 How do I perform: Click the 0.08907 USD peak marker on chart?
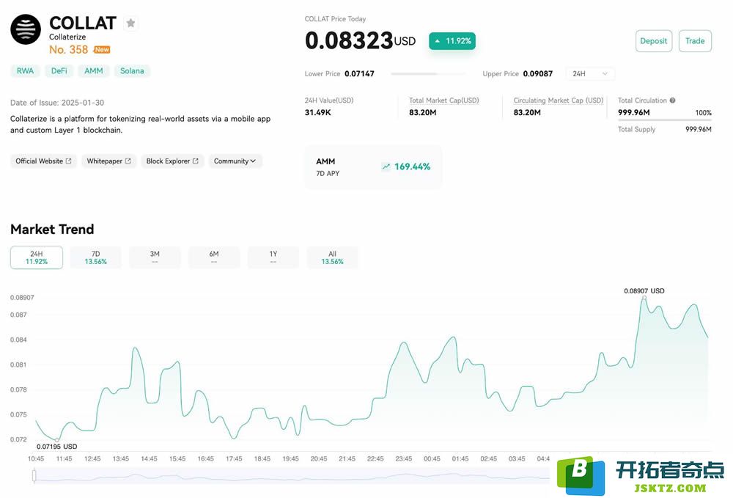tap(644, 297)
